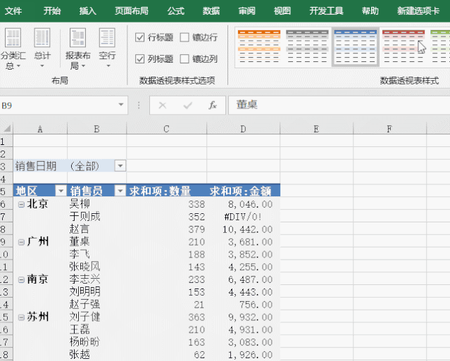Image resolution: width=450 pixels, height=361 pixels.
Task: Switch to the 视图 ribbon tab
Action: [282, 11]
